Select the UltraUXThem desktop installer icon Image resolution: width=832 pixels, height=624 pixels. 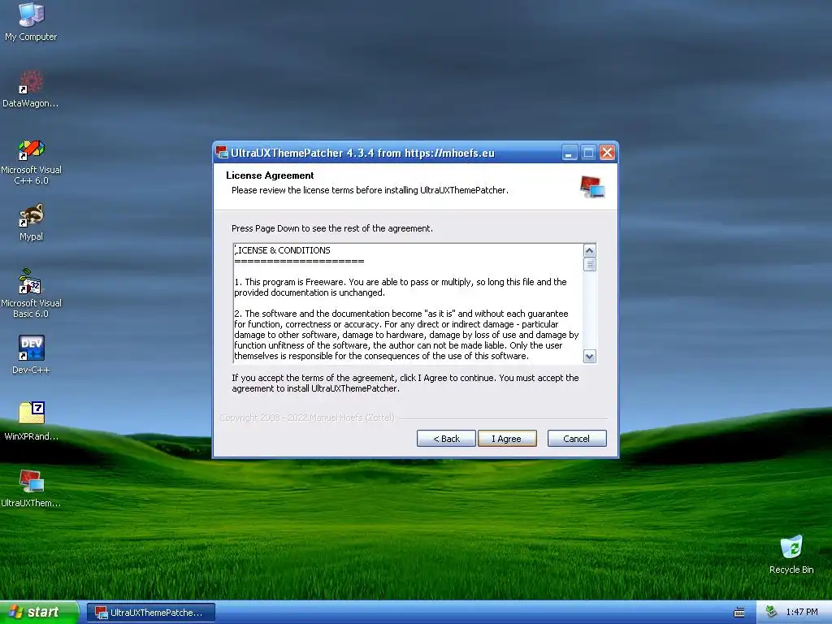tap(31, 488)
